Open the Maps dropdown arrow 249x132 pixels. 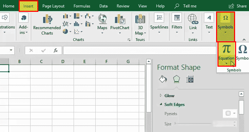(x=102, y=33)
